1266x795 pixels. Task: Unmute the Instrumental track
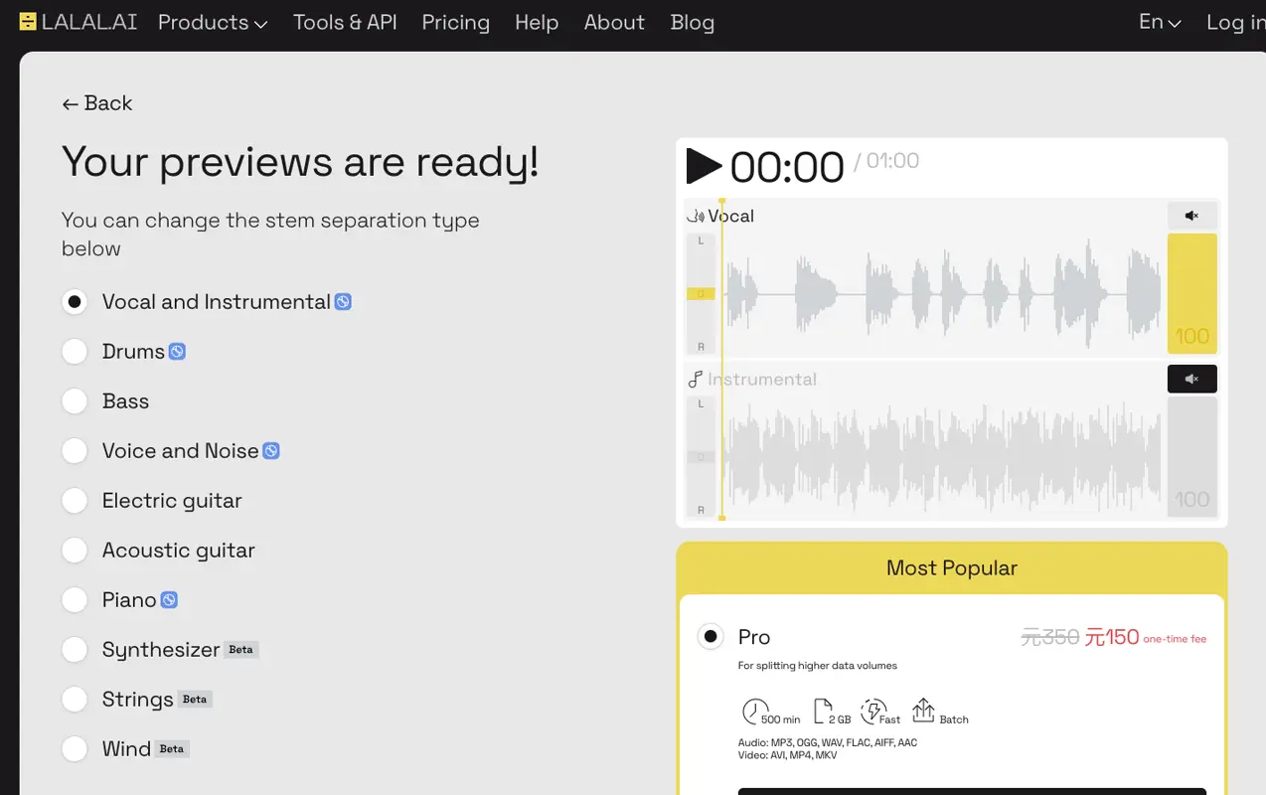point(1191,379)
